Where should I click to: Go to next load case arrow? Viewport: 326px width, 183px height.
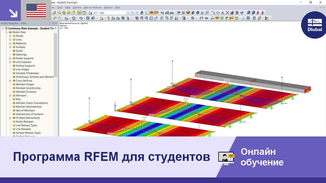pos(137,13)
